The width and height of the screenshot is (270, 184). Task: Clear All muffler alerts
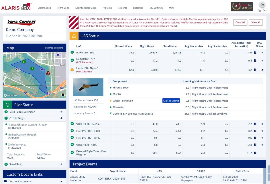[x=240, y=23]
